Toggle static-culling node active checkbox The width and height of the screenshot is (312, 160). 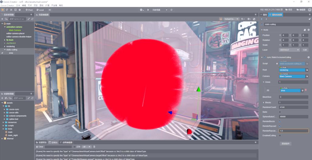262,24
